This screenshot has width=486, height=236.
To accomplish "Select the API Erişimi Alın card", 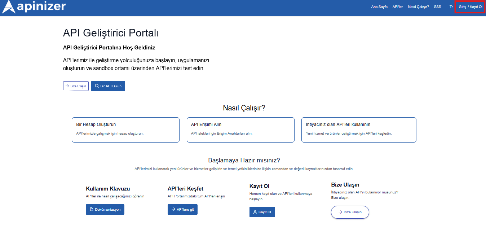I will (x=240, y=130).
